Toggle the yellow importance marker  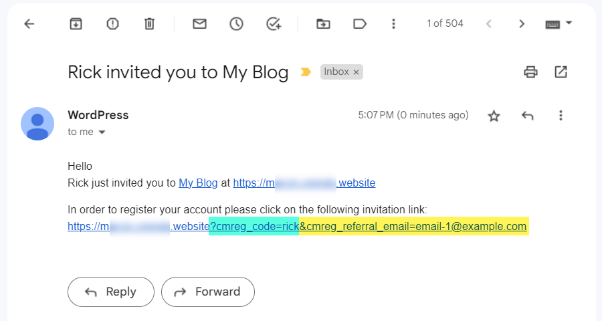[x=306, y=72]
